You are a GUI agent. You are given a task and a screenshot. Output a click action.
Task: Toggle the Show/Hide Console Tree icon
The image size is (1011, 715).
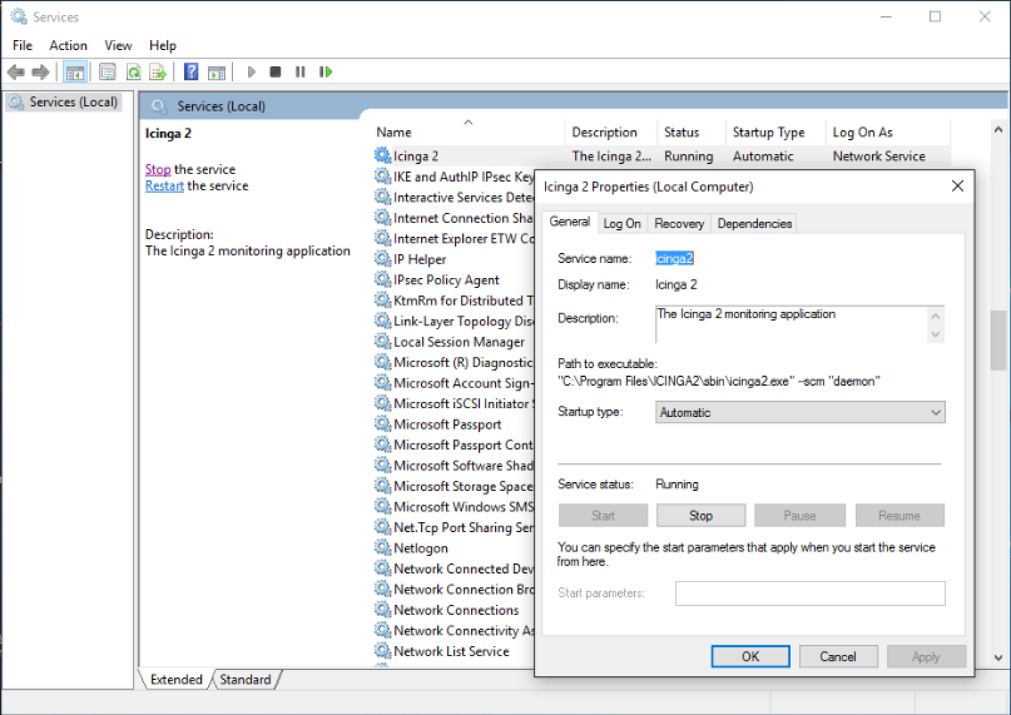pyautogui.click(x=75, y=73)
